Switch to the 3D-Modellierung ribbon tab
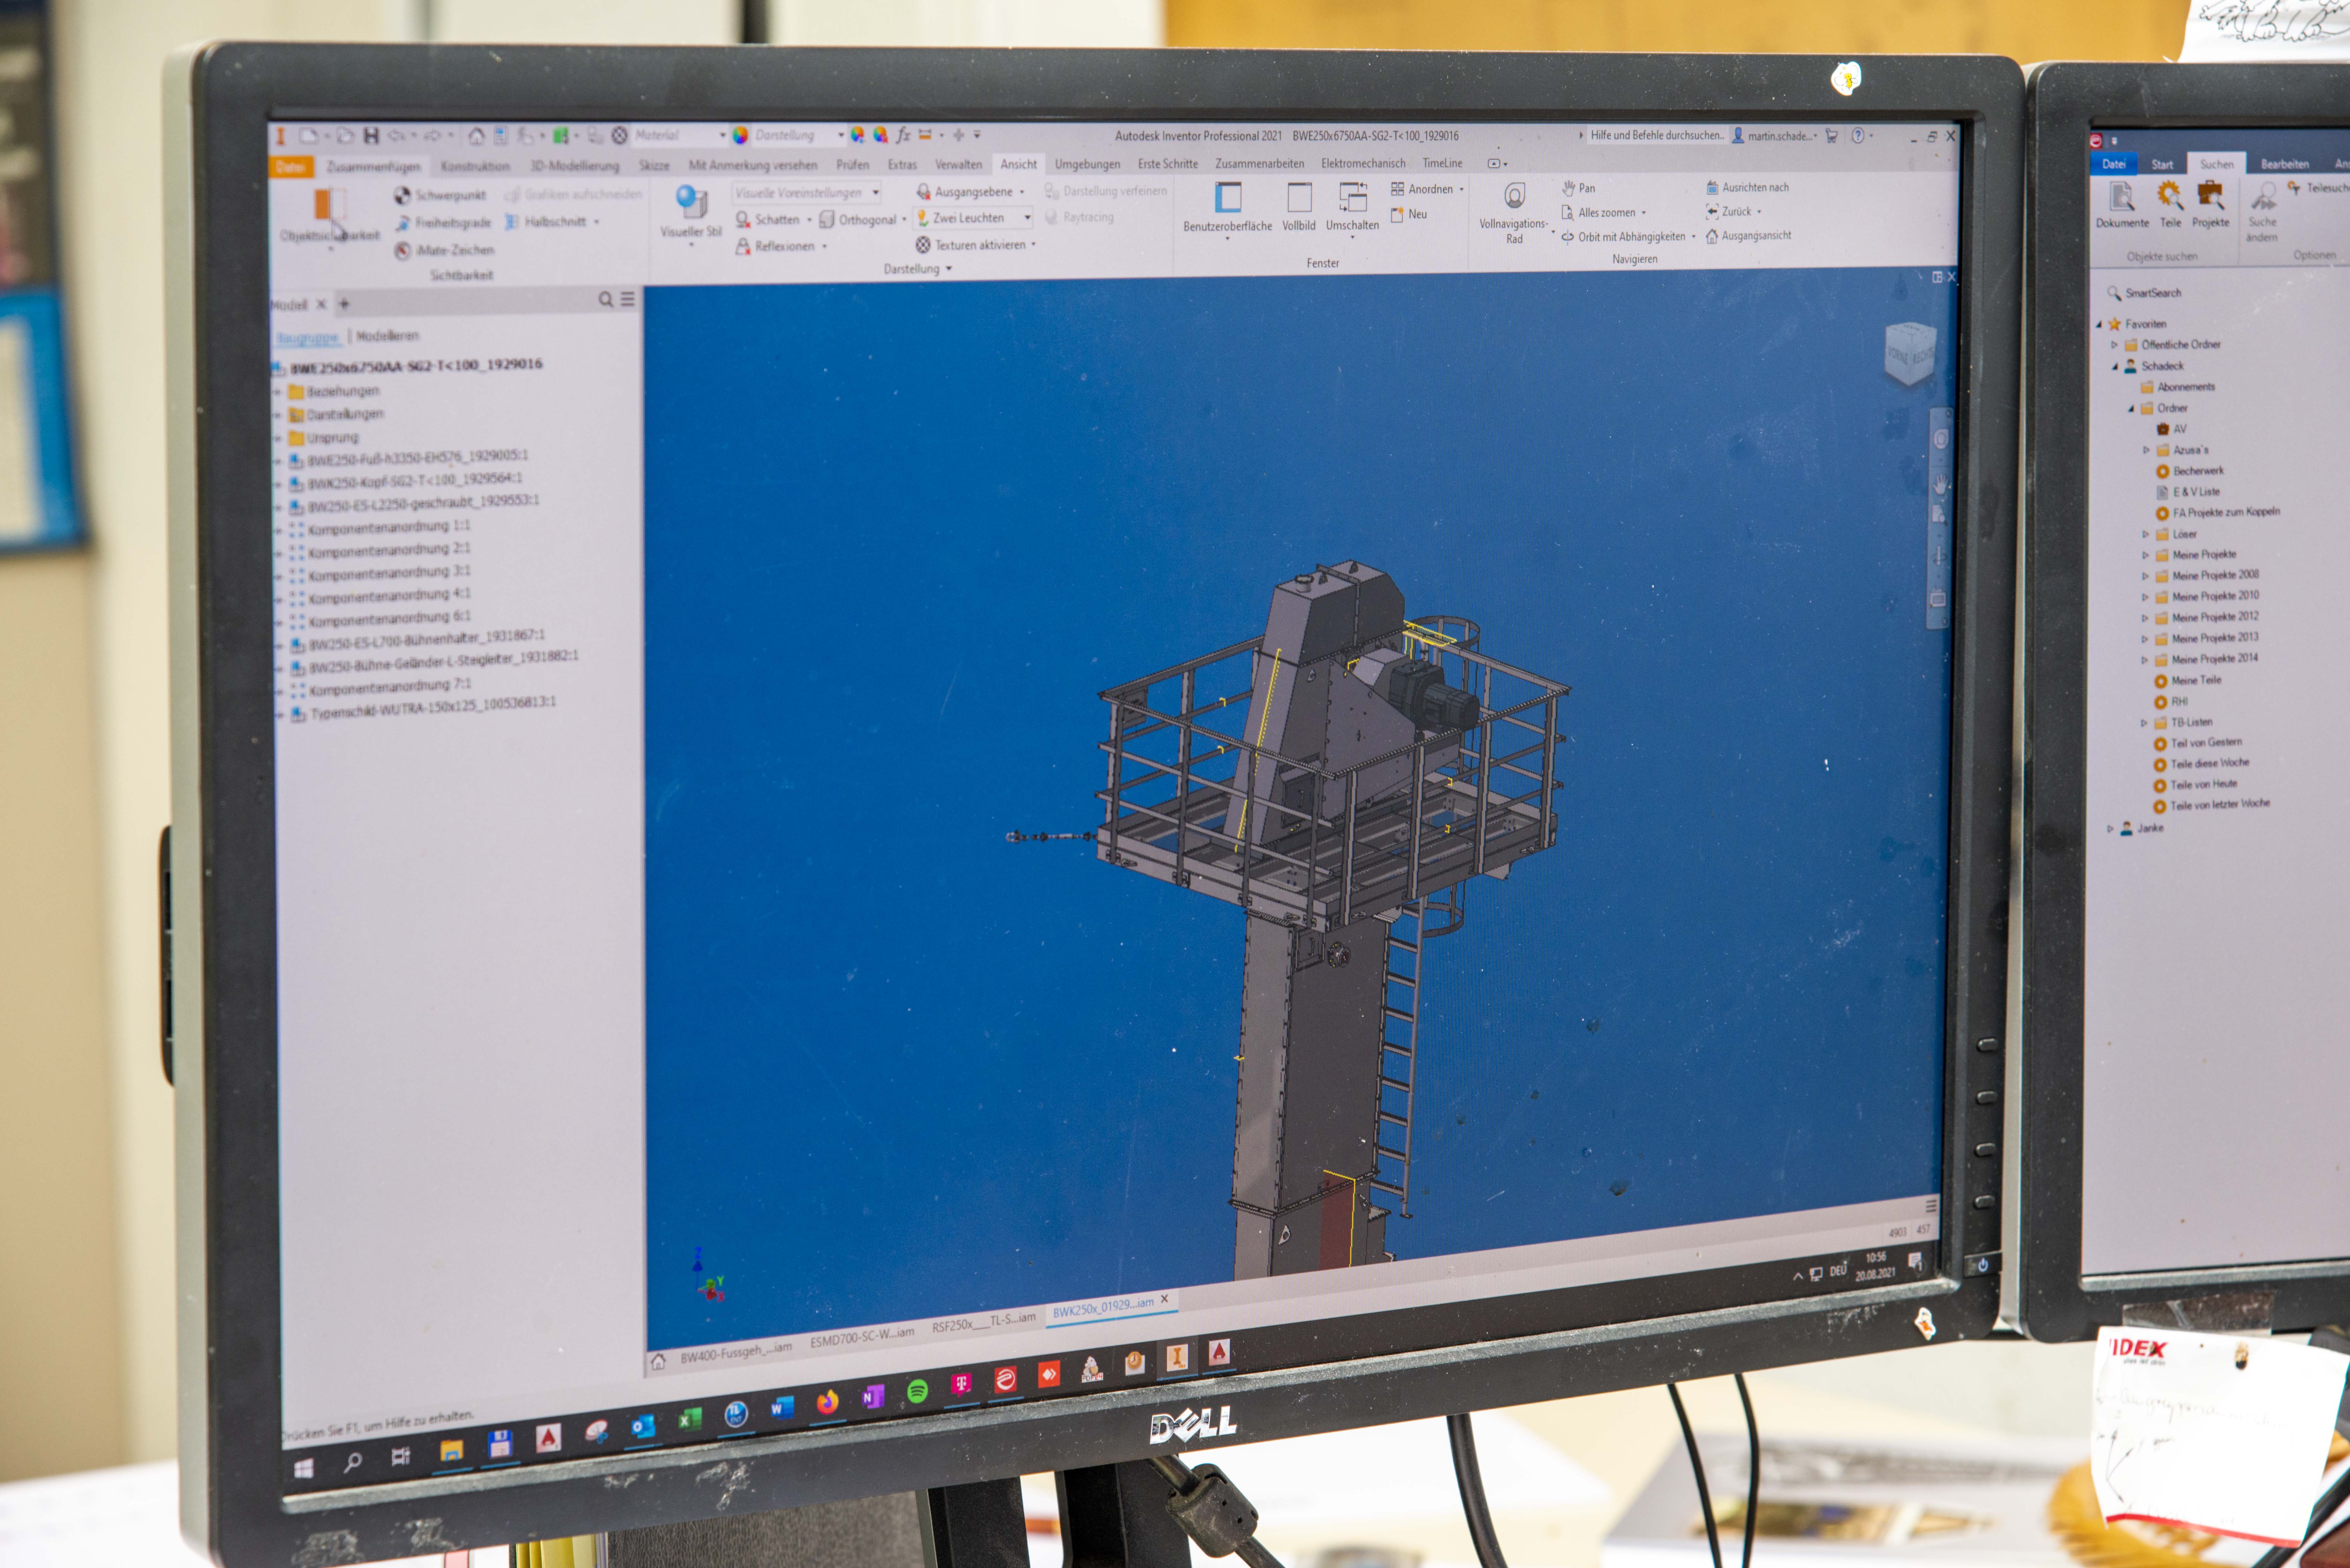The width and height of the screenshot is (2350, 1568). click(575, 166)
